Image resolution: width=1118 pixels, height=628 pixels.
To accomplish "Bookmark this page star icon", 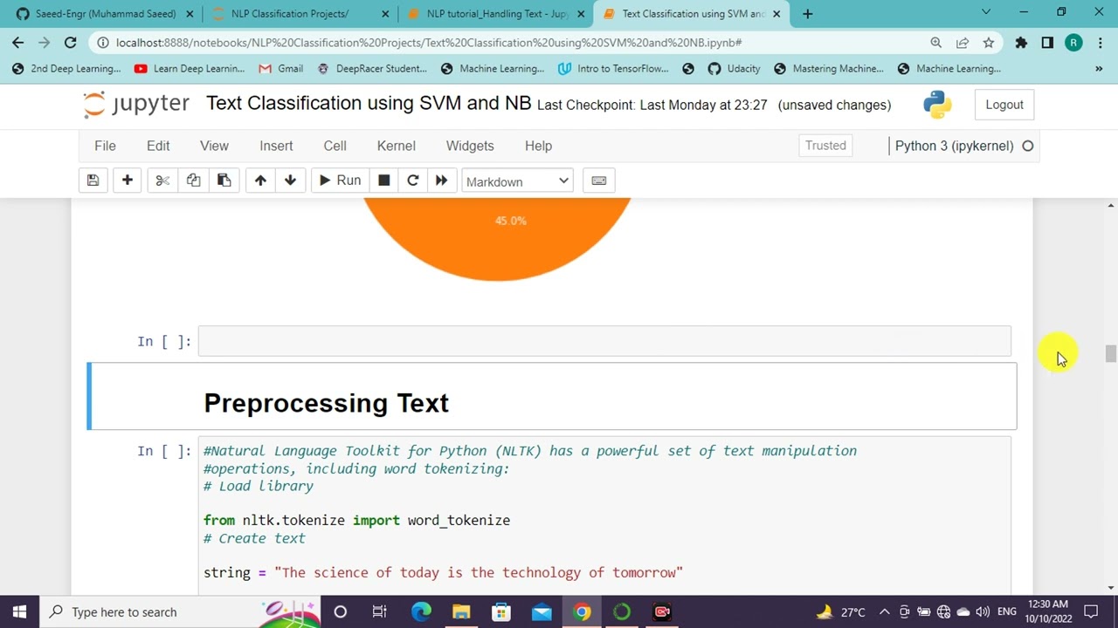I will pyautogui.click(x=989, y=42).
